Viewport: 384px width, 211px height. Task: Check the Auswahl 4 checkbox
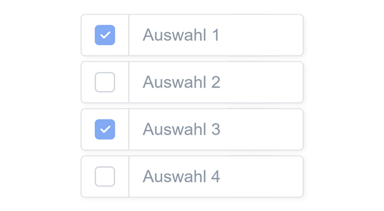105,176
